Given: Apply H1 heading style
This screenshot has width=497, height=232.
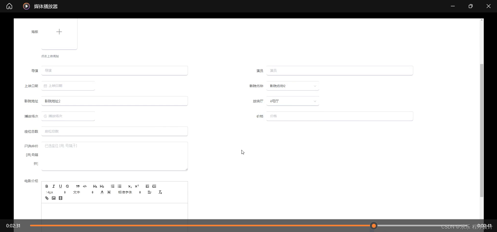Looking at the screenshot, I should click(x=95, y=186).
